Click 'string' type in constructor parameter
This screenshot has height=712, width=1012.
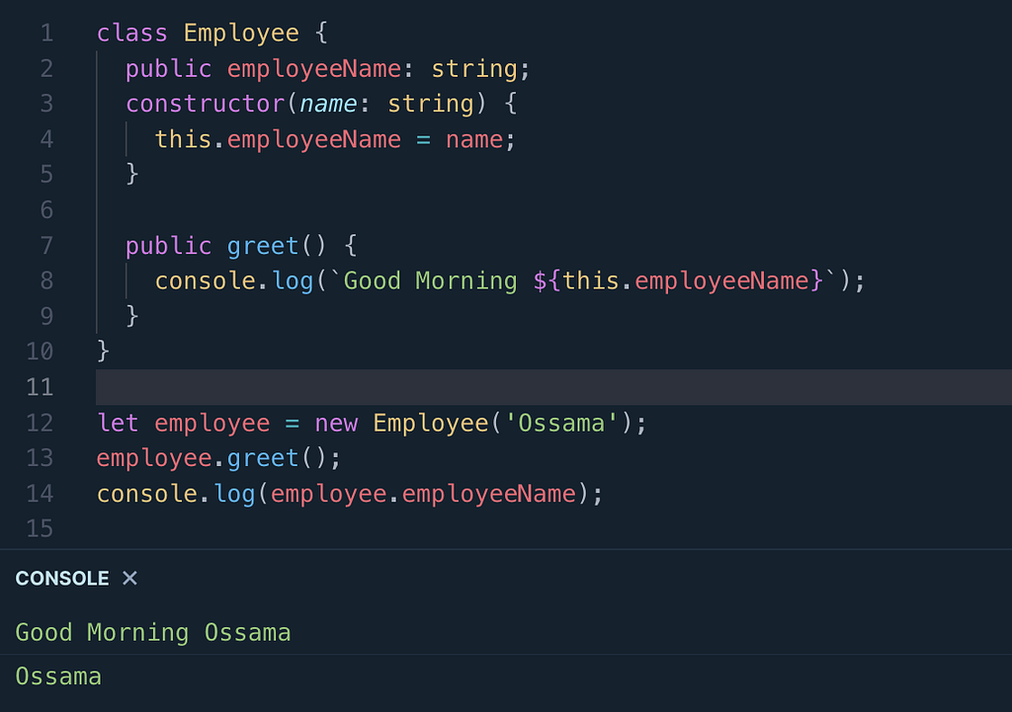pyautogui.click(x=431, y=104)
